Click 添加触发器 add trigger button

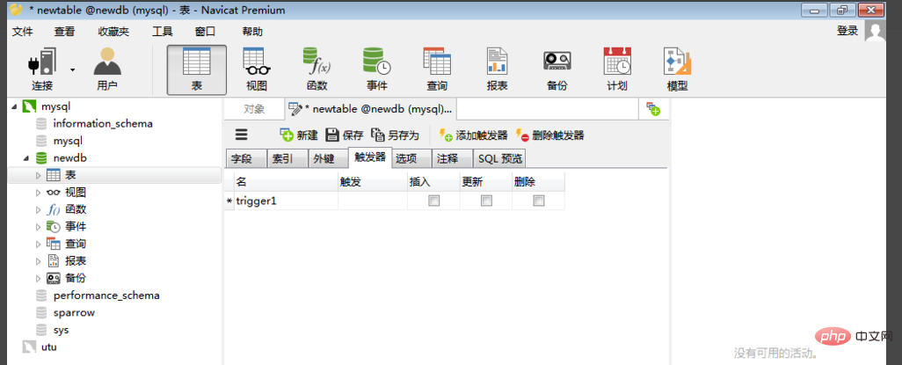(x=474, y=135)
